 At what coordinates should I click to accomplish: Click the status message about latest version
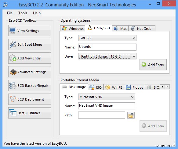[35, 143]
